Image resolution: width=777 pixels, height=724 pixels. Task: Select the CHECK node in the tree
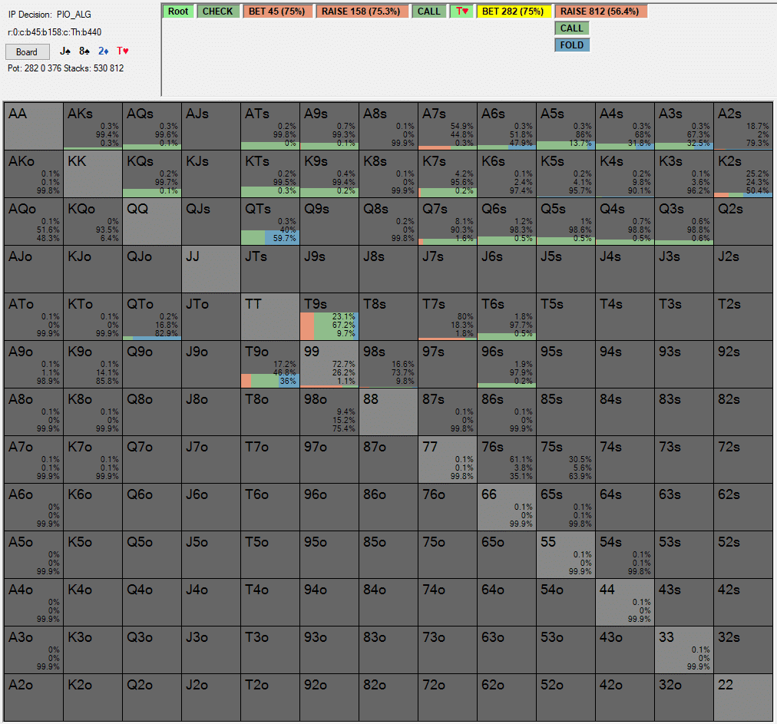click(217, 12)
